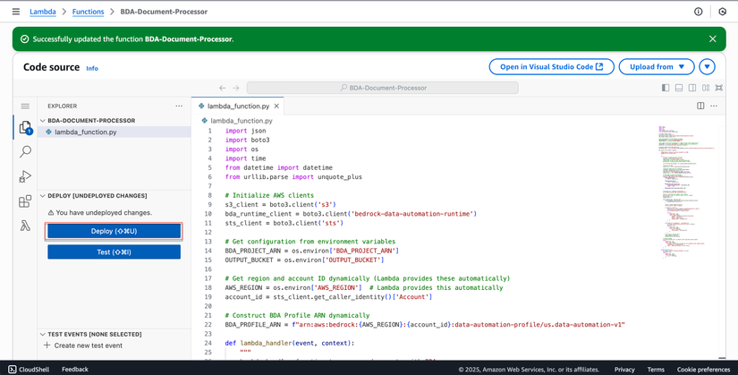Open Cookie preferences
The width and height of the screenshot is (738, 375).
tap(704, 370)
